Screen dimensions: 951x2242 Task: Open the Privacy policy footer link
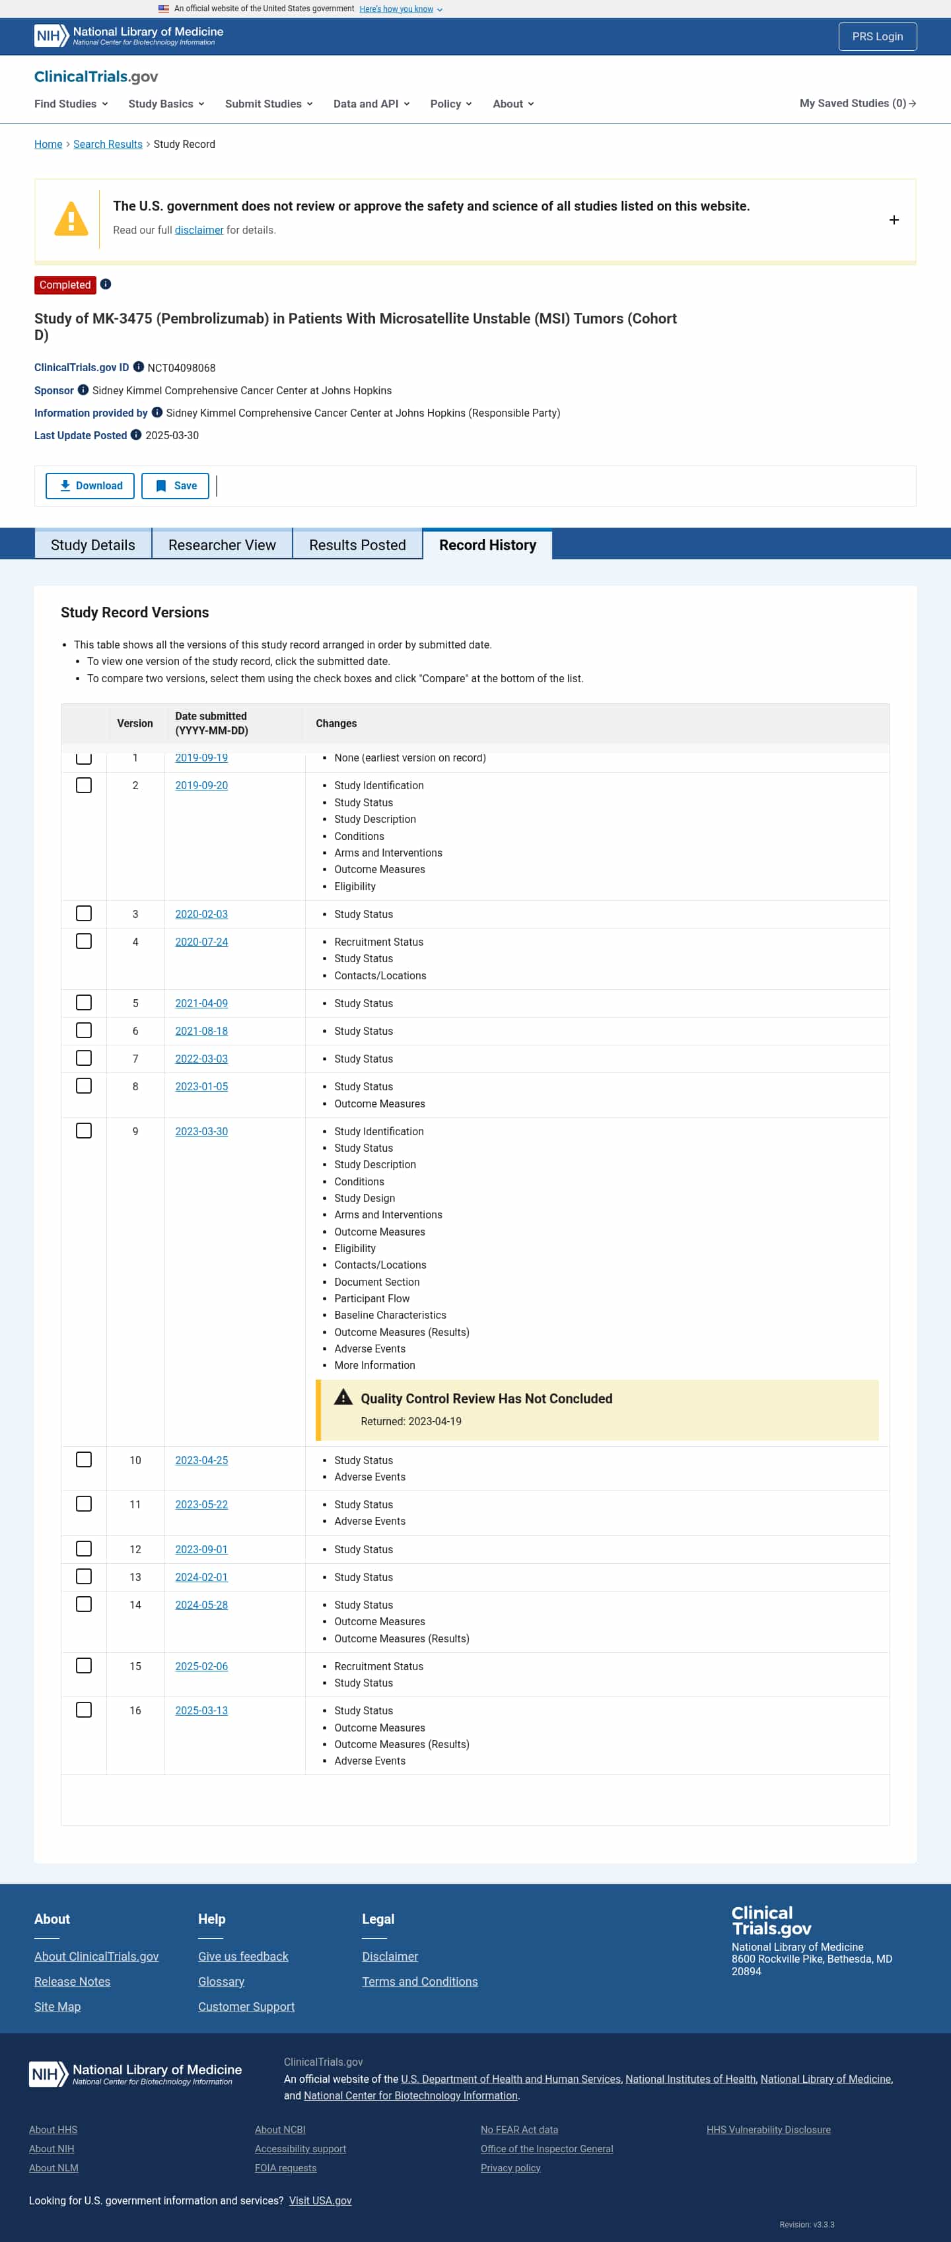(x=511, y=2167)
